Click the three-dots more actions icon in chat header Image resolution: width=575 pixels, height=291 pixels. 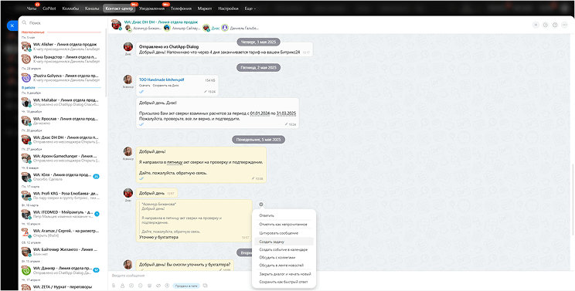click(x=564, y=25)
